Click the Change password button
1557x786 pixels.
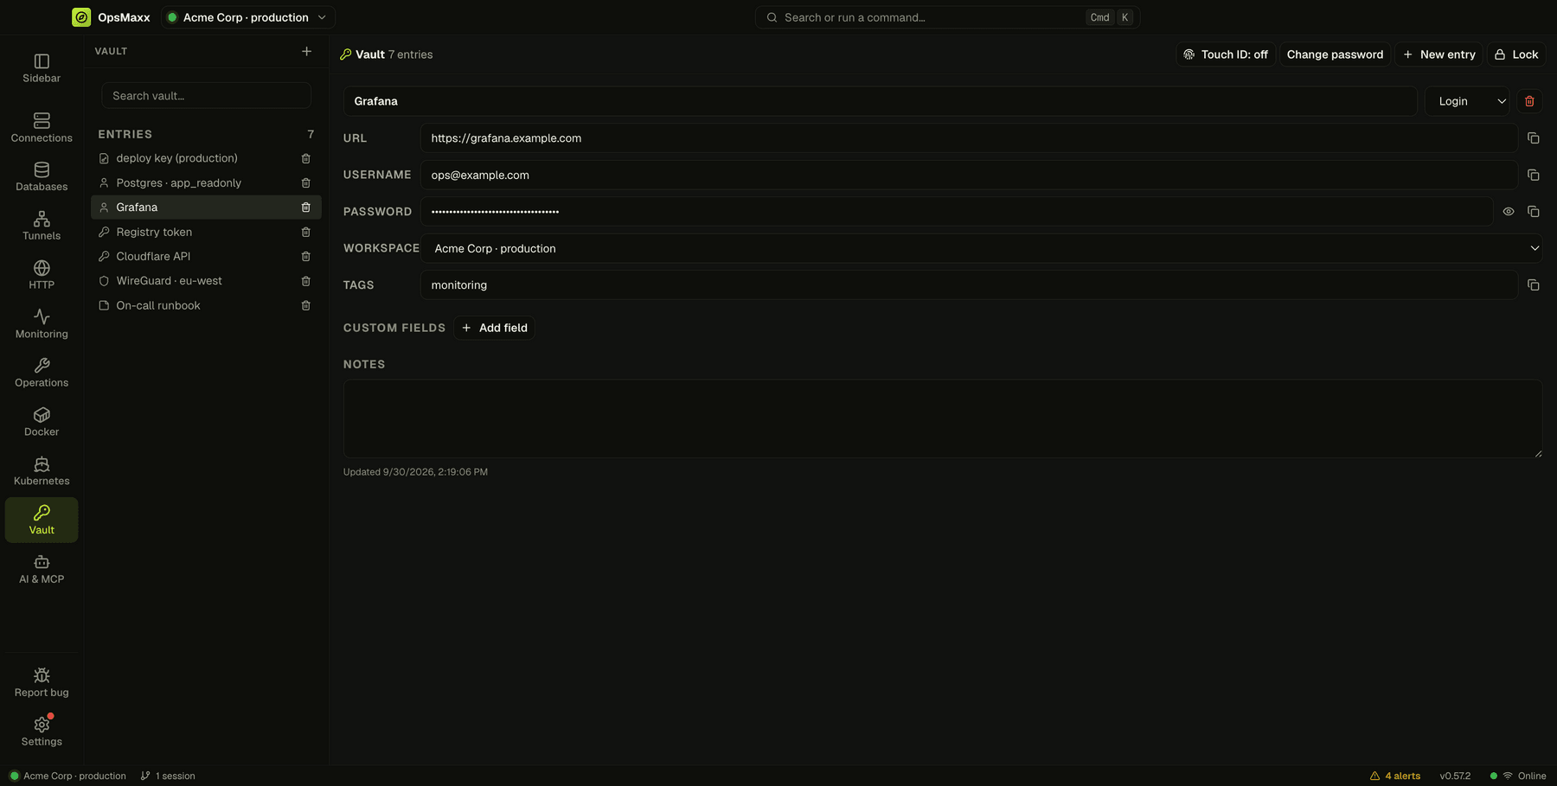[x=1335, y=54]
